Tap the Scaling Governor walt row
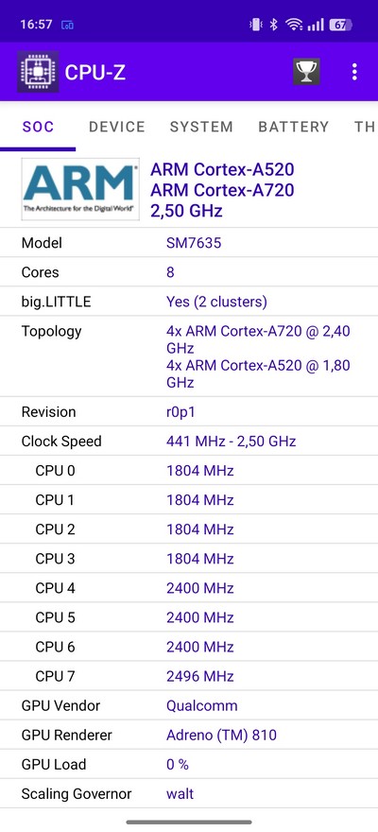378x832 pixels. (189, 794)
